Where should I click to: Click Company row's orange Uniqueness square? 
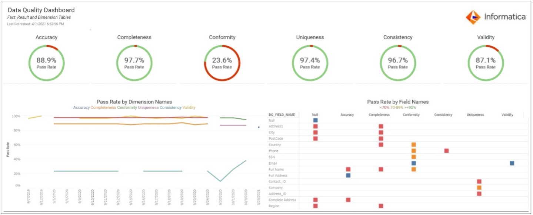pos(479,188)
